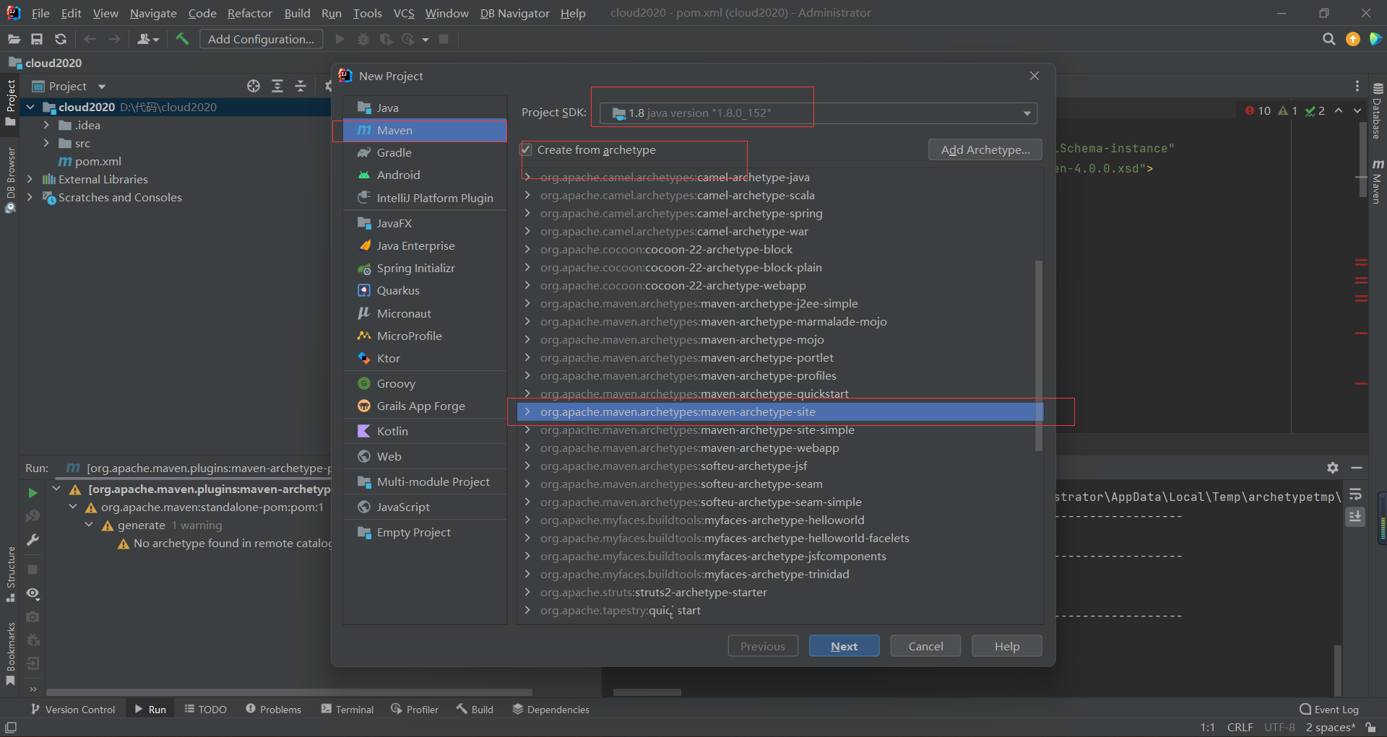Click locate target icon in Project panel
The width and height of the screenshot is (1387, 737).
254,86
